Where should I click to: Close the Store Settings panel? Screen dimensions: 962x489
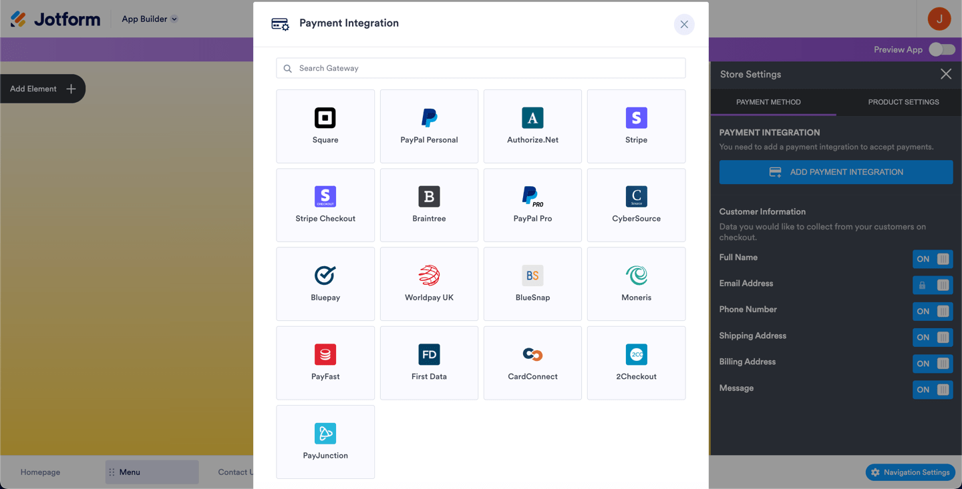click(946, 74)
